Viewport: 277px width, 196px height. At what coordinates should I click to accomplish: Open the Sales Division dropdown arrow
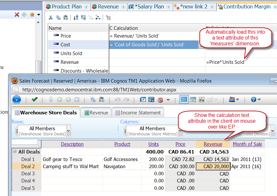[273, 131]
